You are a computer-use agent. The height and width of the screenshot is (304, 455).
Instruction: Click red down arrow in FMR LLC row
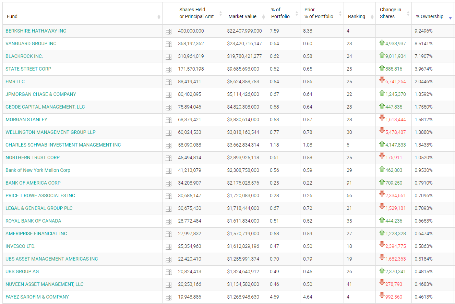pyautogui.click(x=382, y=80)
